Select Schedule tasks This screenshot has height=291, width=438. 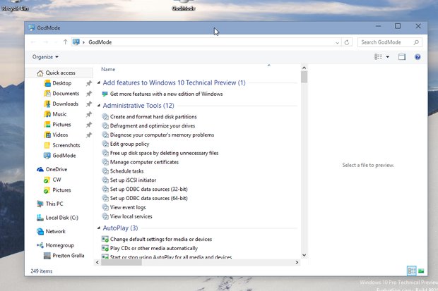(127, 171)
